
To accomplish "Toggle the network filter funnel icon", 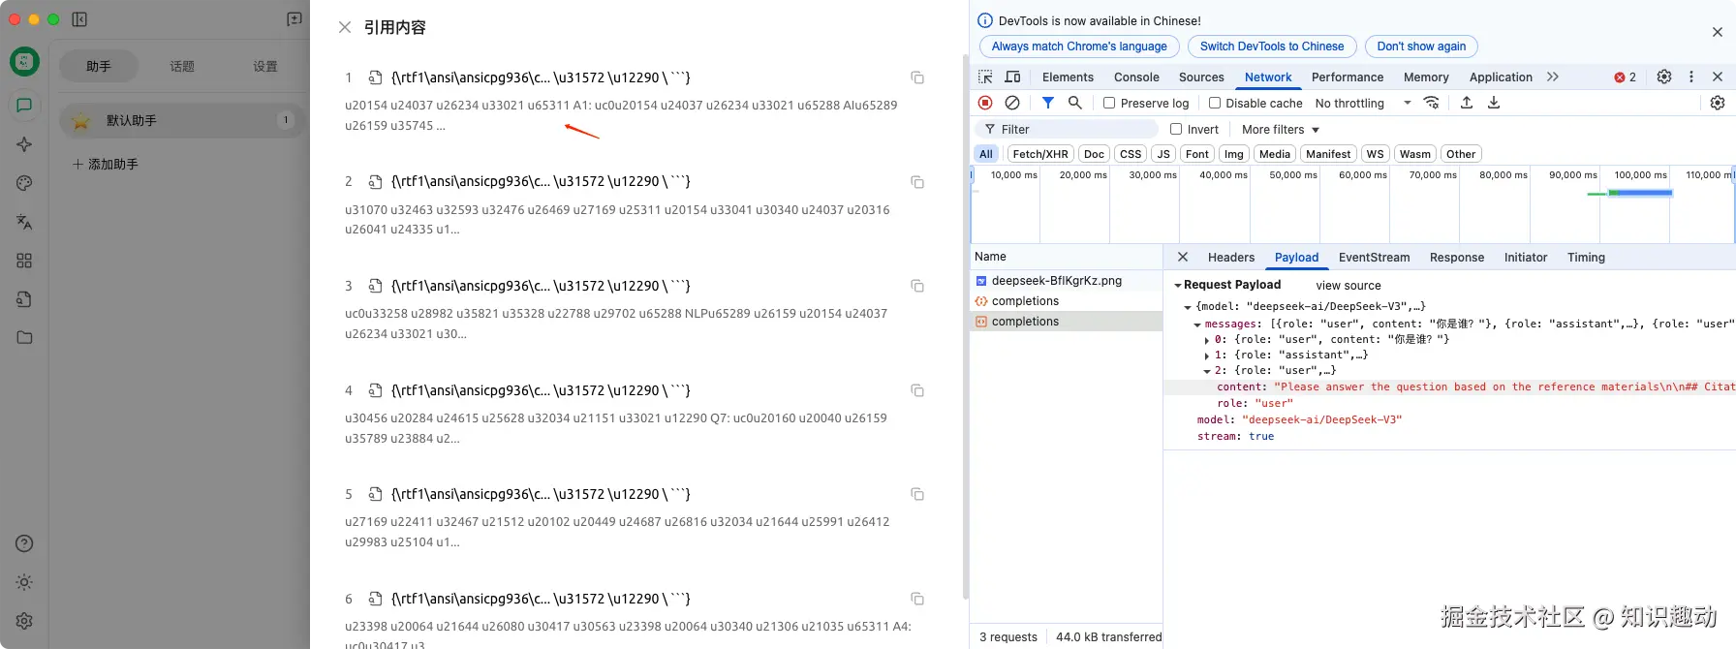I will 1048,103.
